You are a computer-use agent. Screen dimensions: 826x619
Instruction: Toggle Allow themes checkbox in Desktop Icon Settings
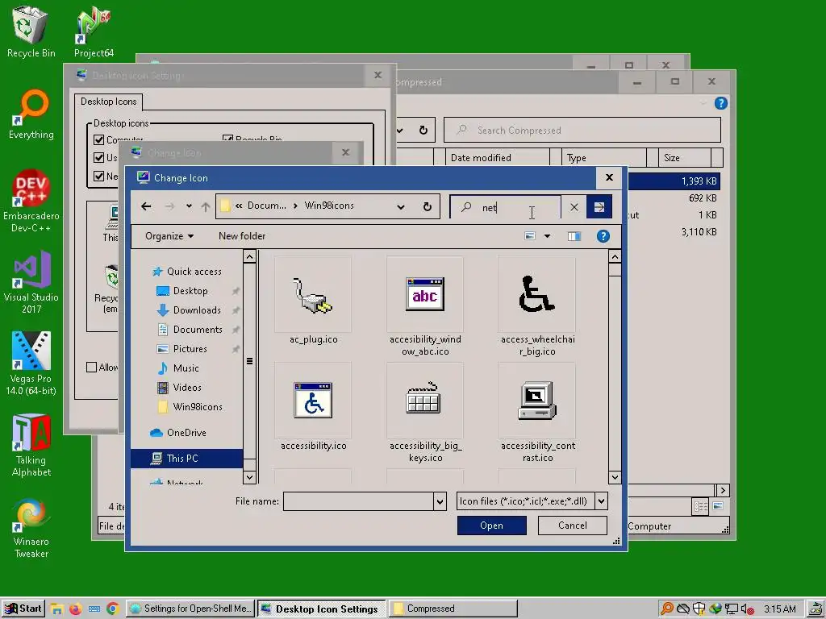click(x=92, y=368)
